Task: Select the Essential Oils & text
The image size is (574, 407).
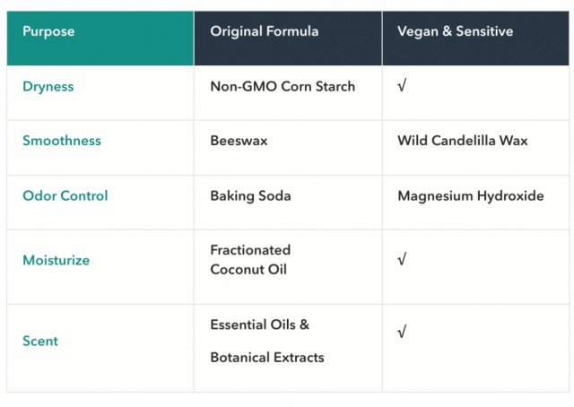Action: [x=259, y=325]
